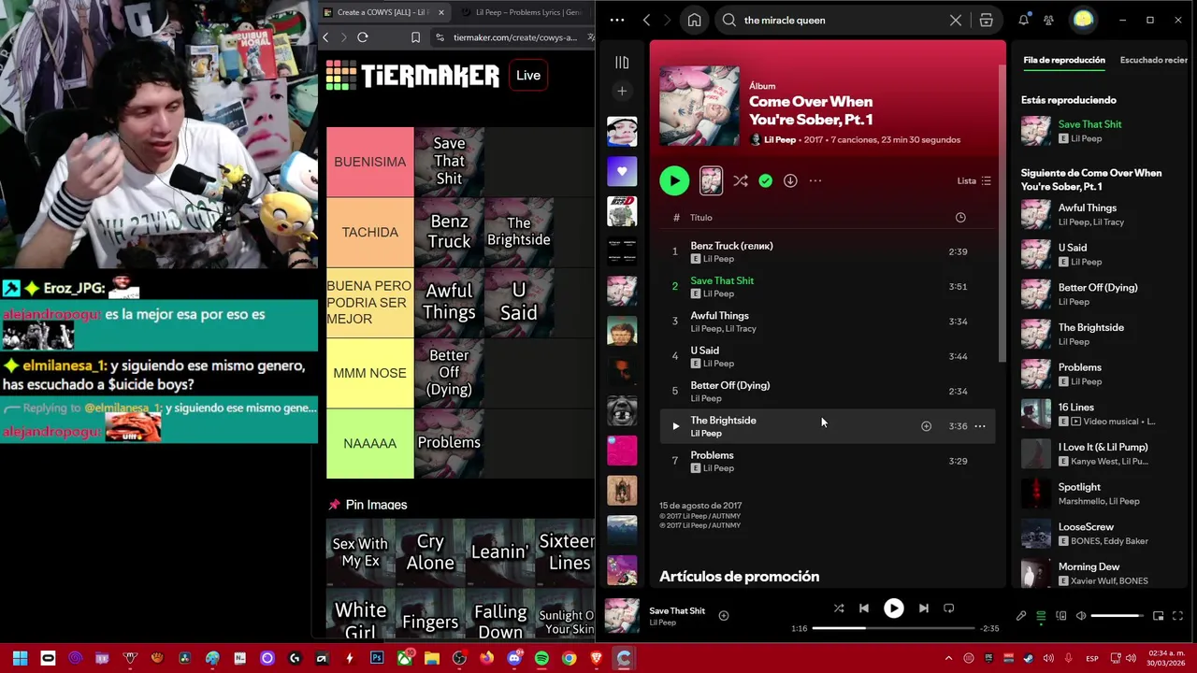Screen dimensions: 1197x673
Task: Select track Awful Things in album list
Action: 828,322
